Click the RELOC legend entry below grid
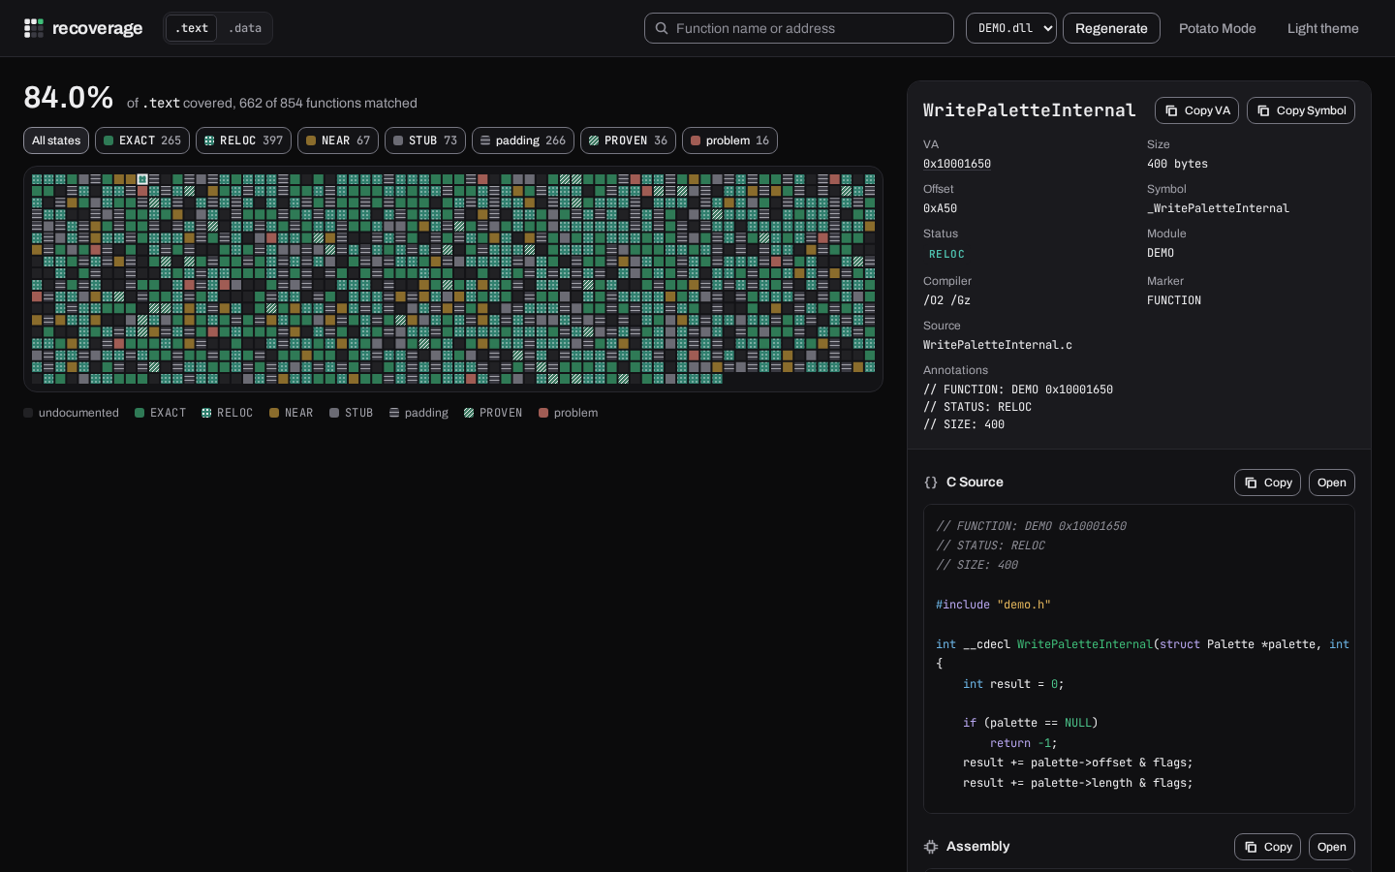This screenshot has width=1395, height=872. [227, 413]
